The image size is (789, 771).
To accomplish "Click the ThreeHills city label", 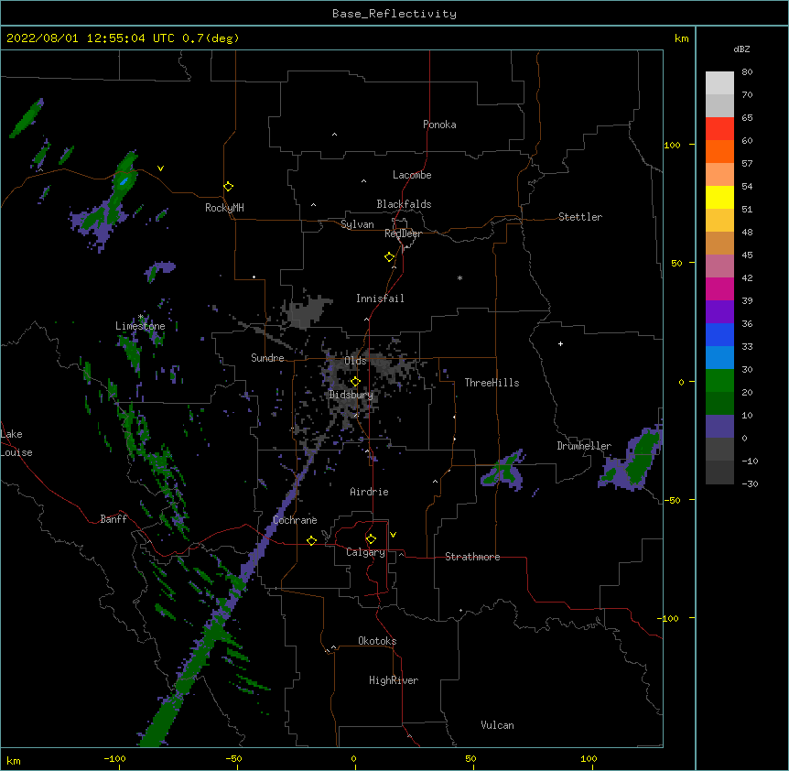I will (x=492, y=383).
